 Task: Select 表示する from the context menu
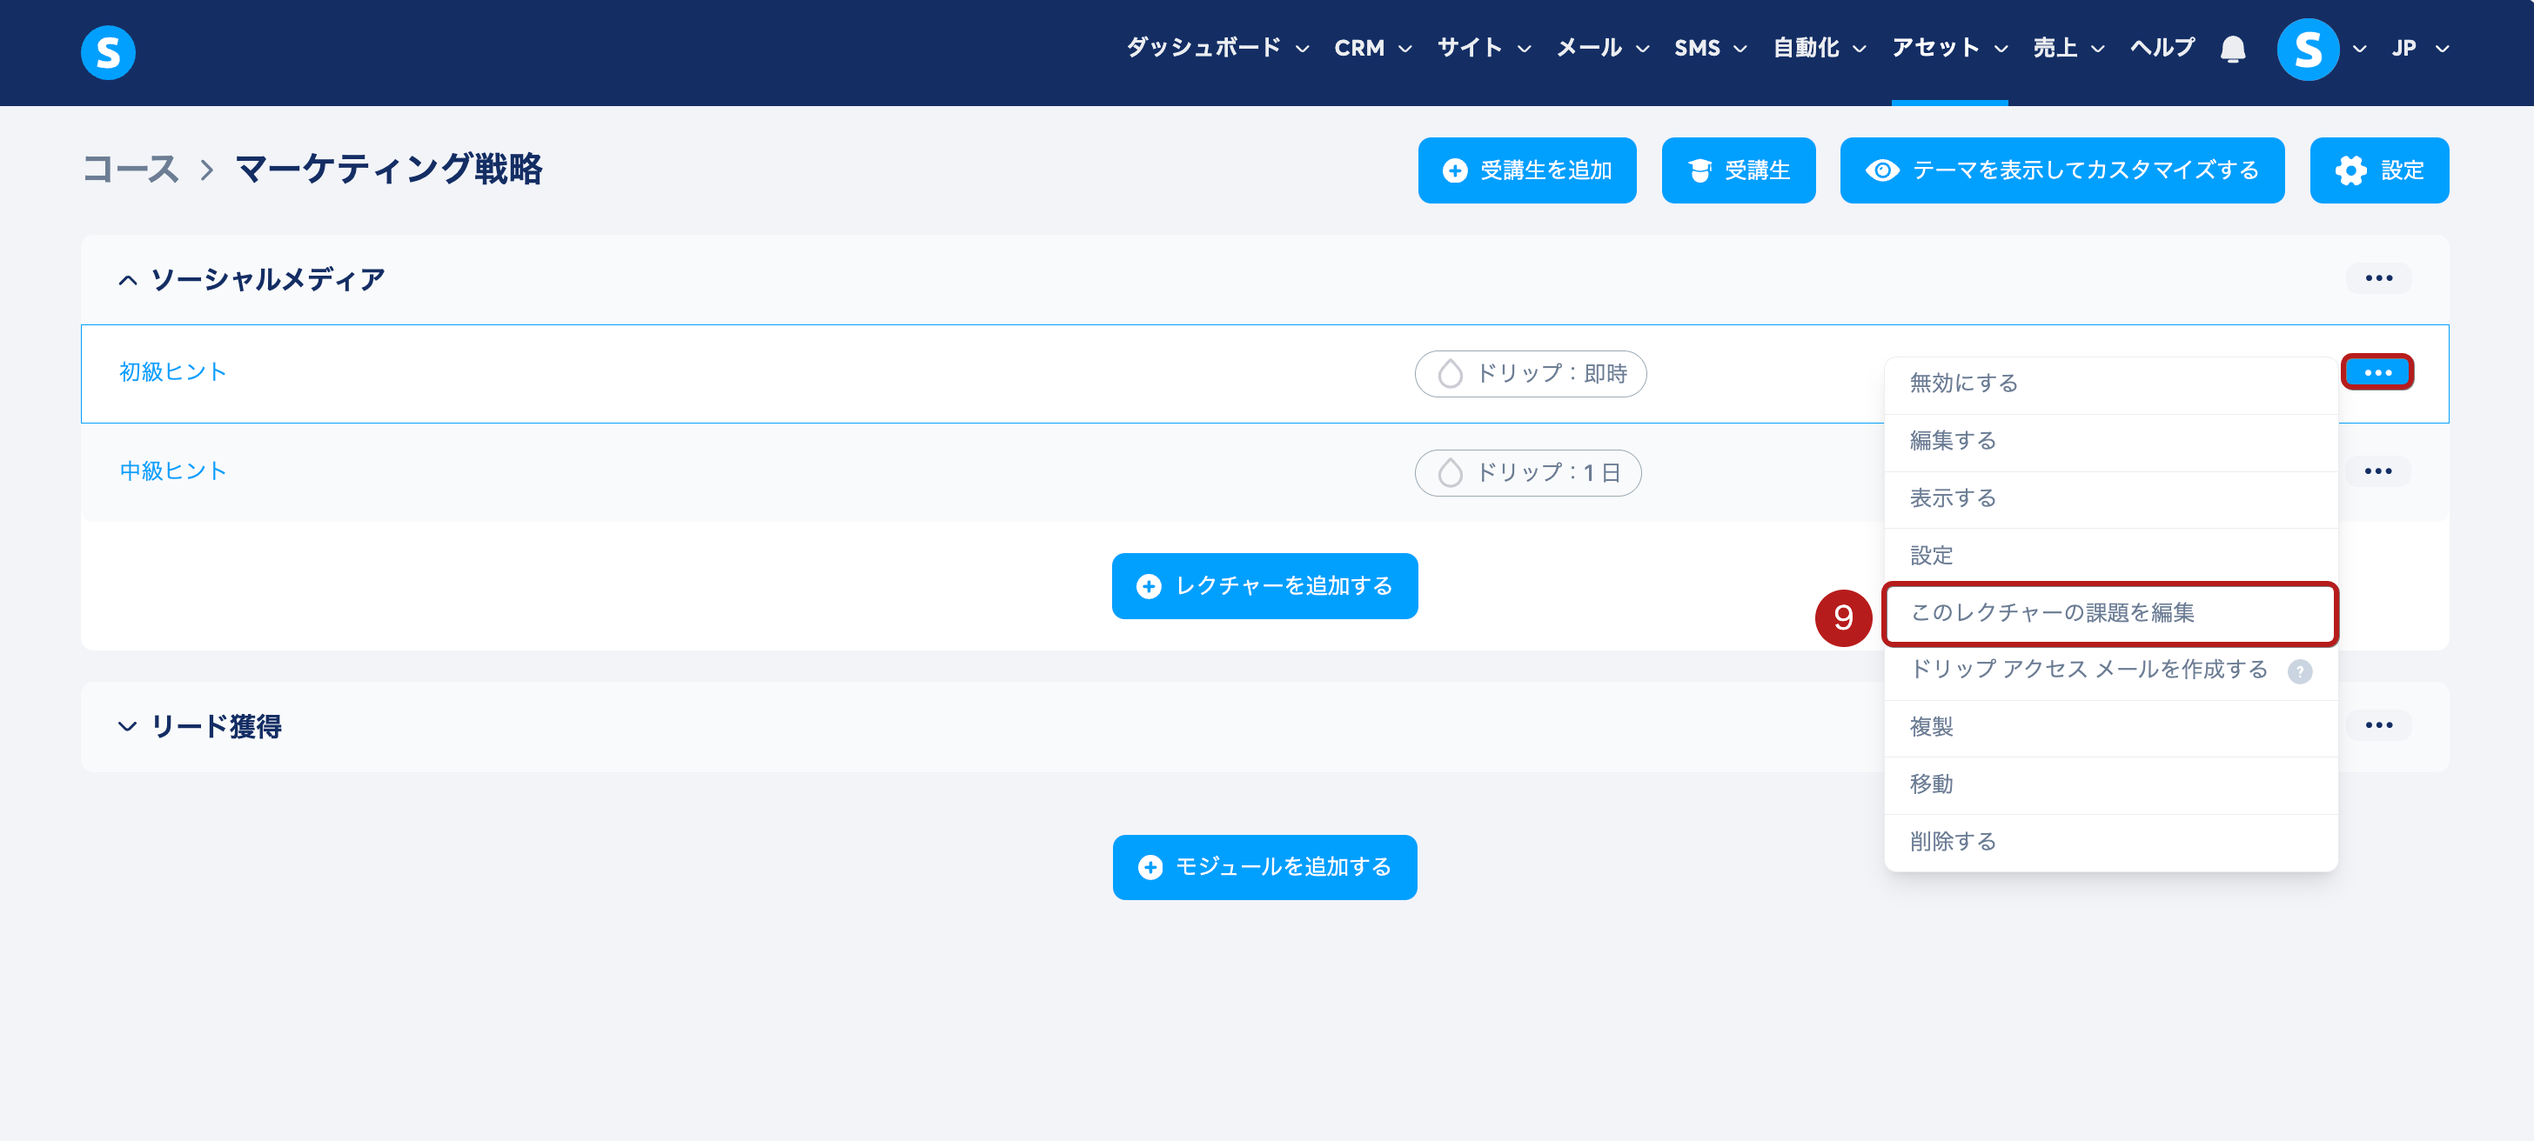[2110, 498]
